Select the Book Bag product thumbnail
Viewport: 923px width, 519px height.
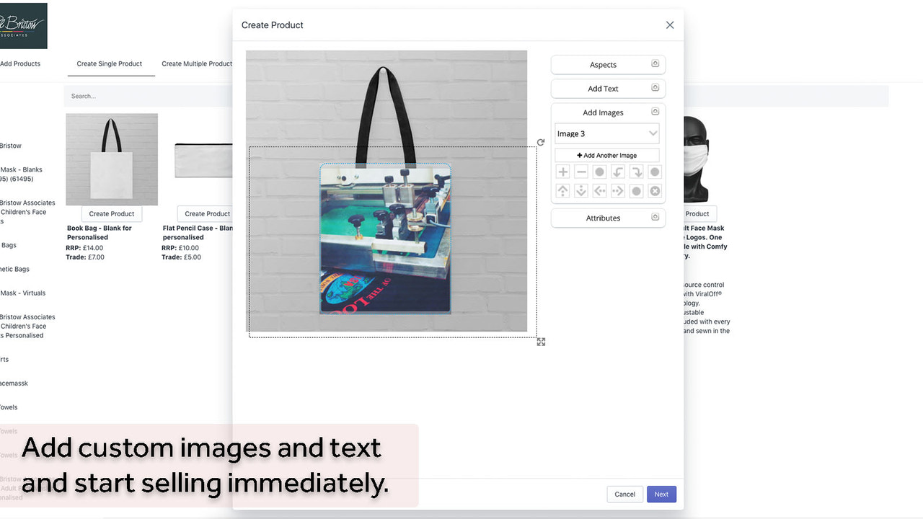(x=112, y=159)
